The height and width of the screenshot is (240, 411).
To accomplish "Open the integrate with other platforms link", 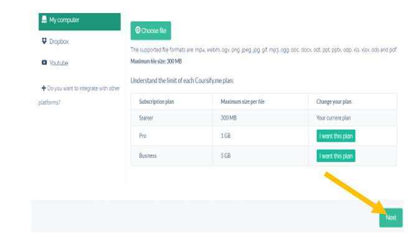I will 80,95.
